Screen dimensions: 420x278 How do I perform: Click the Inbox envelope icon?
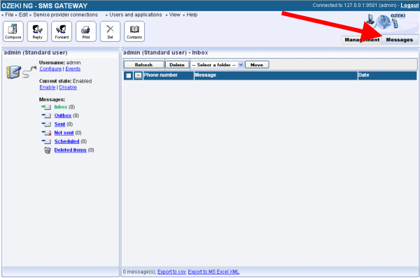[x=46, y=107]
